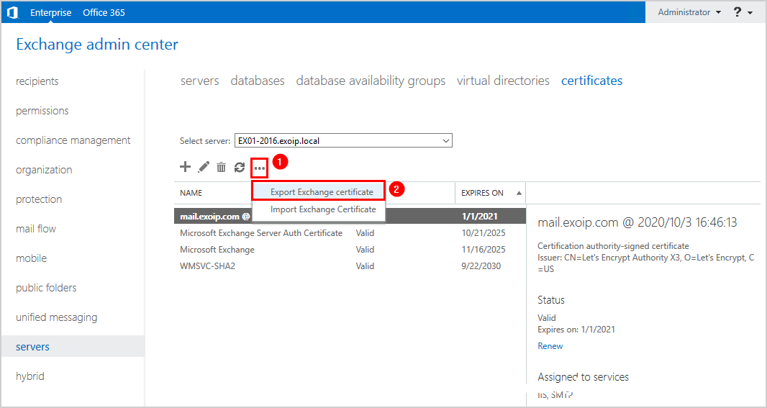Open mail flow section
Image resolution: width=767 pixels, height=408 pixels.
point(36,228)
